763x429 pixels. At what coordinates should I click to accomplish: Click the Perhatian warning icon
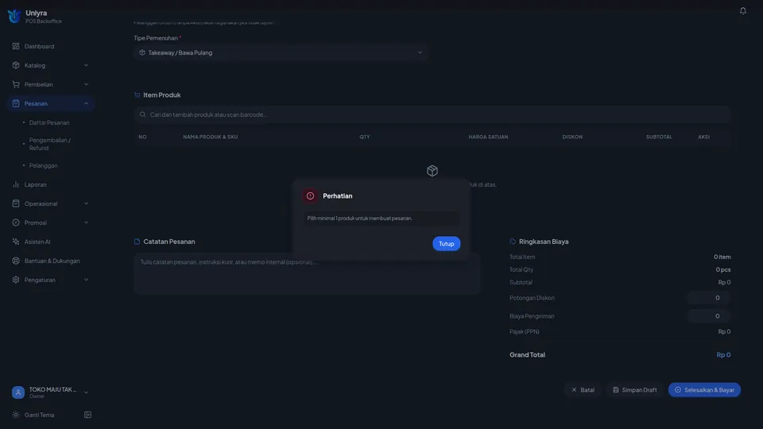(310, 196)
